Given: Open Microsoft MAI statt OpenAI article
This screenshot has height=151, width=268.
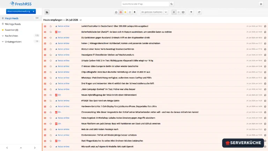Looking at the screenshot, I should pos(107,146).
